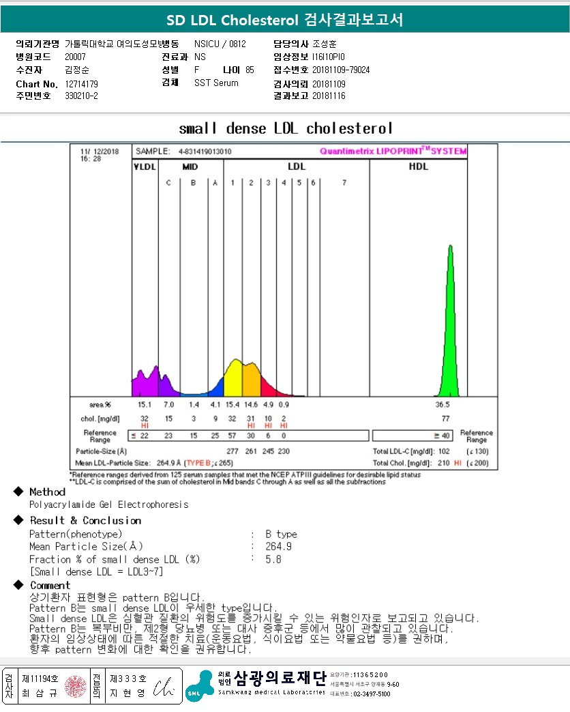The height and width of the screenshot is (712, 570).
Task: Select specialist license 제333호
Action: click(x=128, y=679)
